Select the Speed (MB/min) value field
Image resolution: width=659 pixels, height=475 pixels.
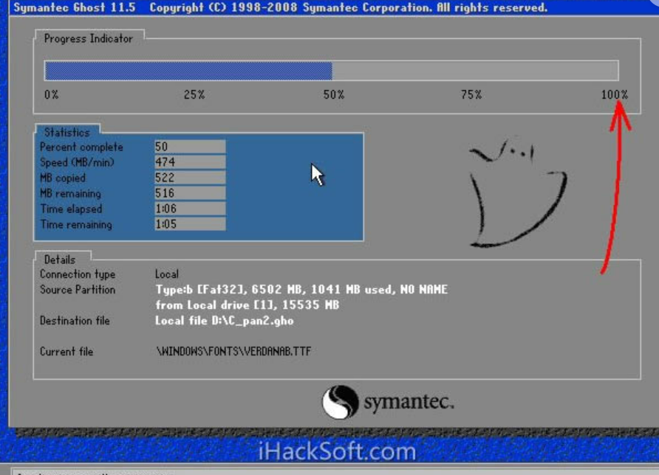pyautogui.click(x=189, y=162)
